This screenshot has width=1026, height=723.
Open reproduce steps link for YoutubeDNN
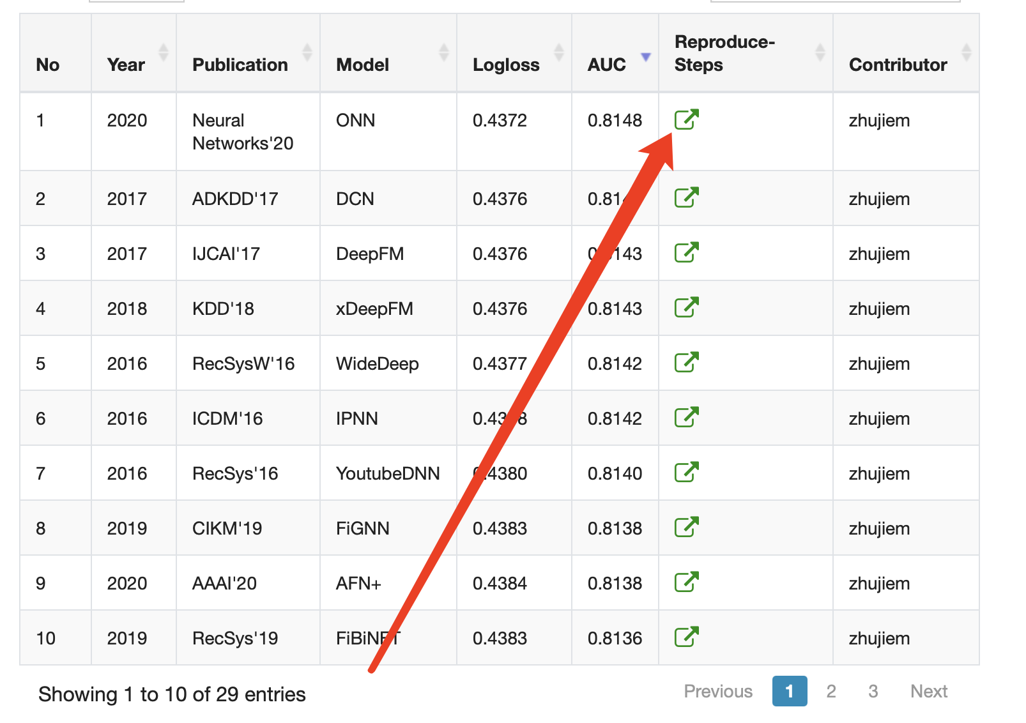click(x=687, y=472)
